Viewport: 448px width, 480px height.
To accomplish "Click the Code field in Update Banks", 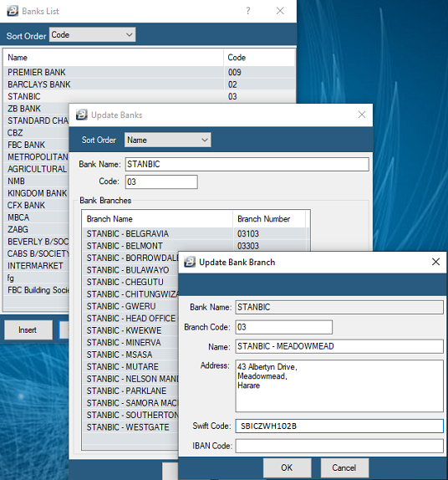I will point(161,181).
